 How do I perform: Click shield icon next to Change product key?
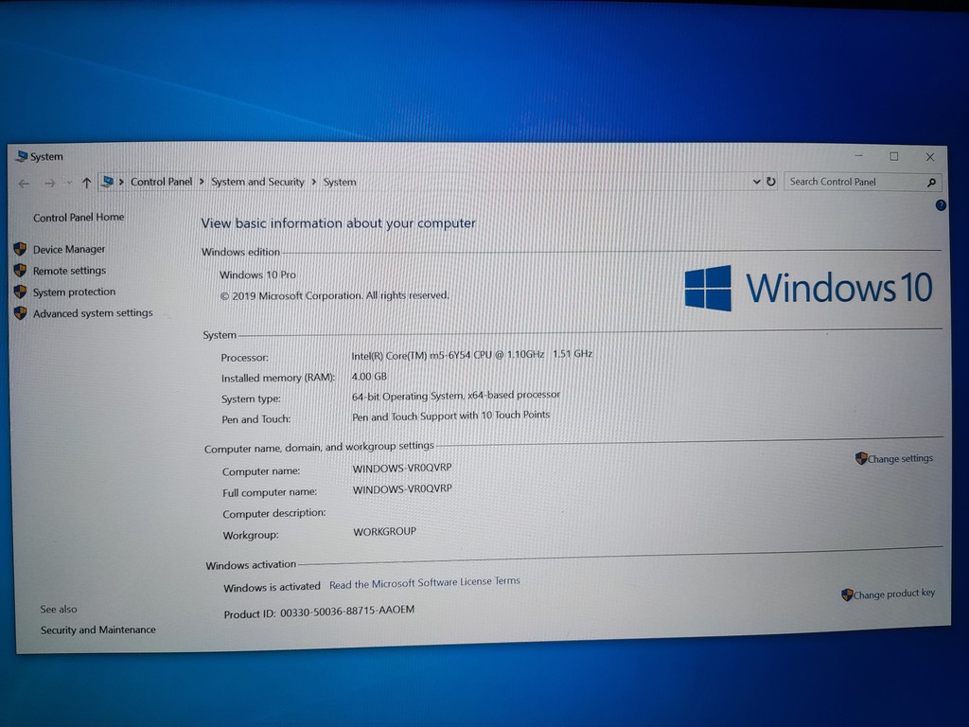(847, 594)
